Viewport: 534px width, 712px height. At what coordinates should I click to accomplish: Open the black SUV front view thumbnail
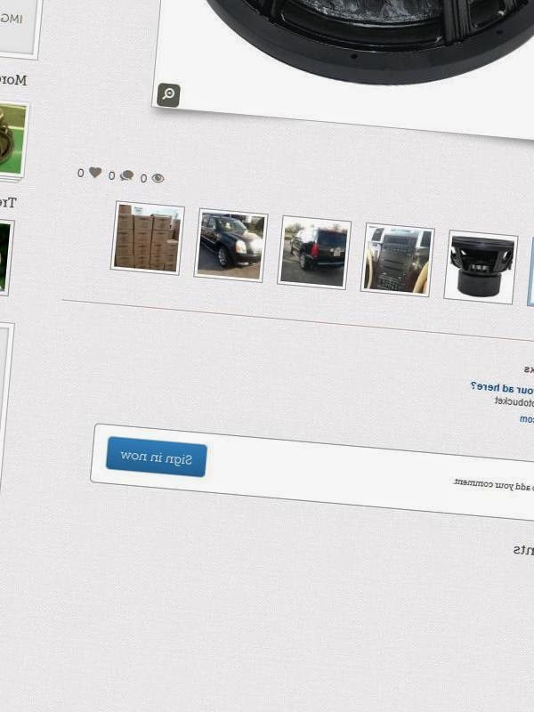pos(231,246)
